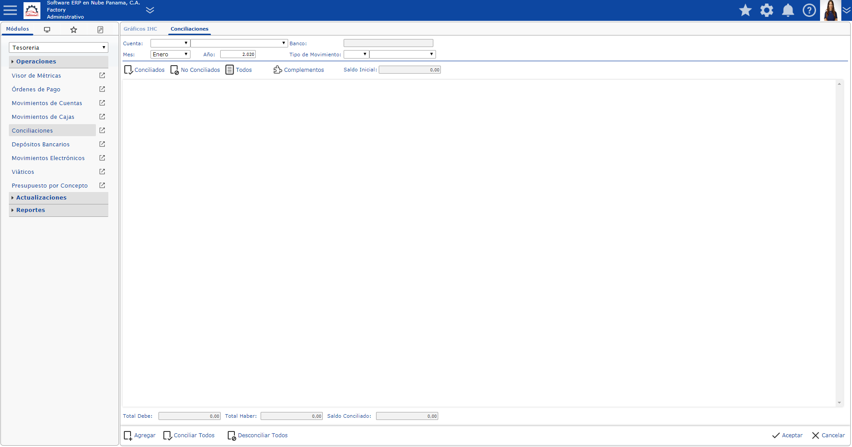
Task: Switch to Gráficos IHC tab
Action: point(140,29)
